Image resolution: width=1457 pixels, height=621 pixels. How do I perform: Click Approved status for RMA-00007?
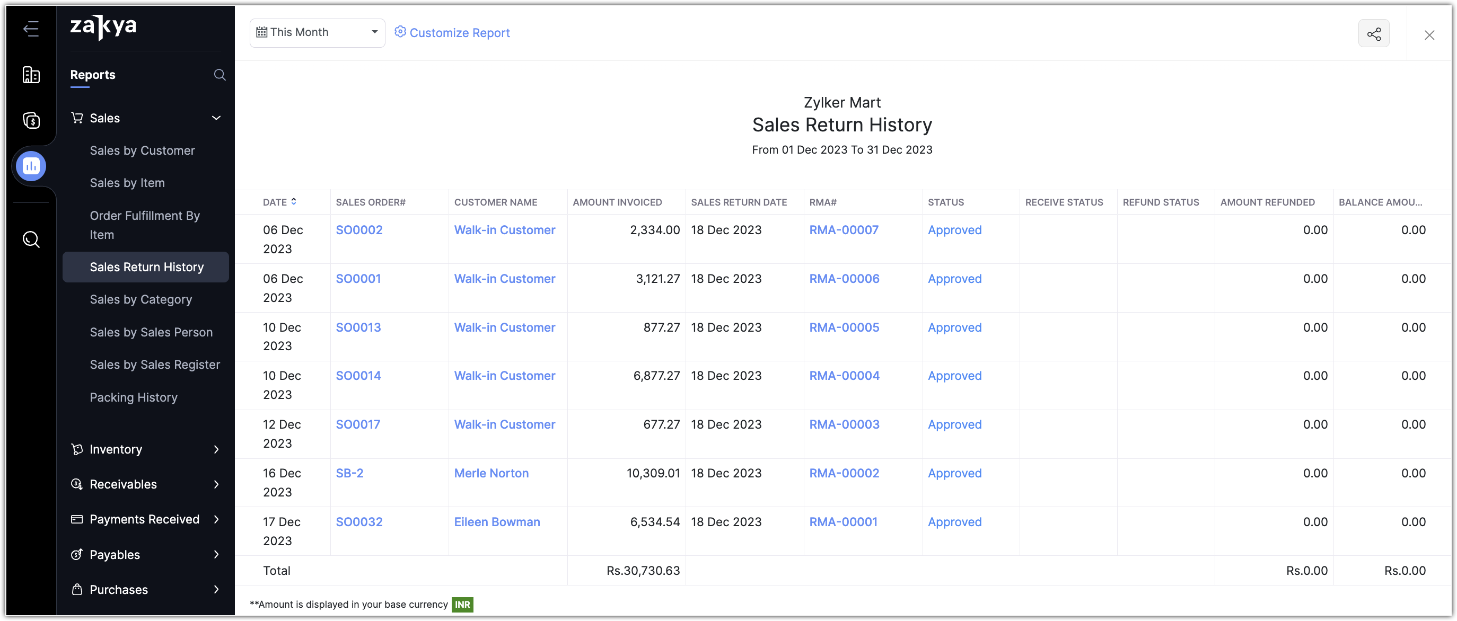(955, 230)
